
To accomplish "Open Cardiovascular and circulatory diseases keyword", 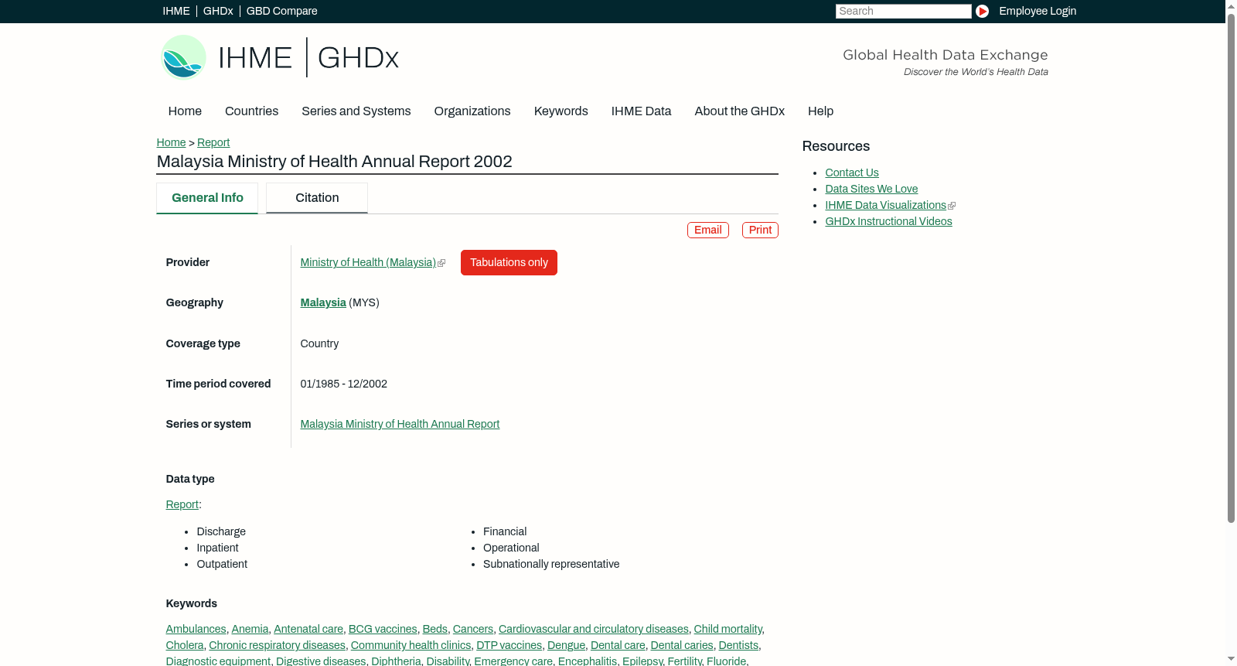I will pyautogui.click(x=594, y=629).
